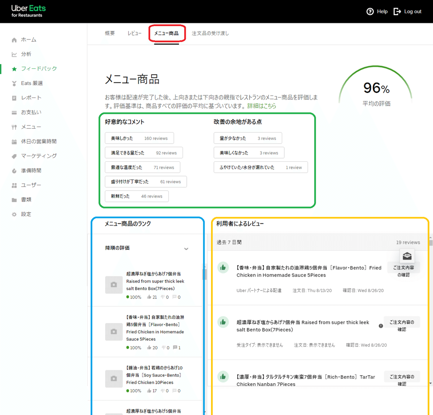The width and height of the screenshot is (433, 415).
Task: Click the menu ranking list scrollbar
Action: [205, 275]
